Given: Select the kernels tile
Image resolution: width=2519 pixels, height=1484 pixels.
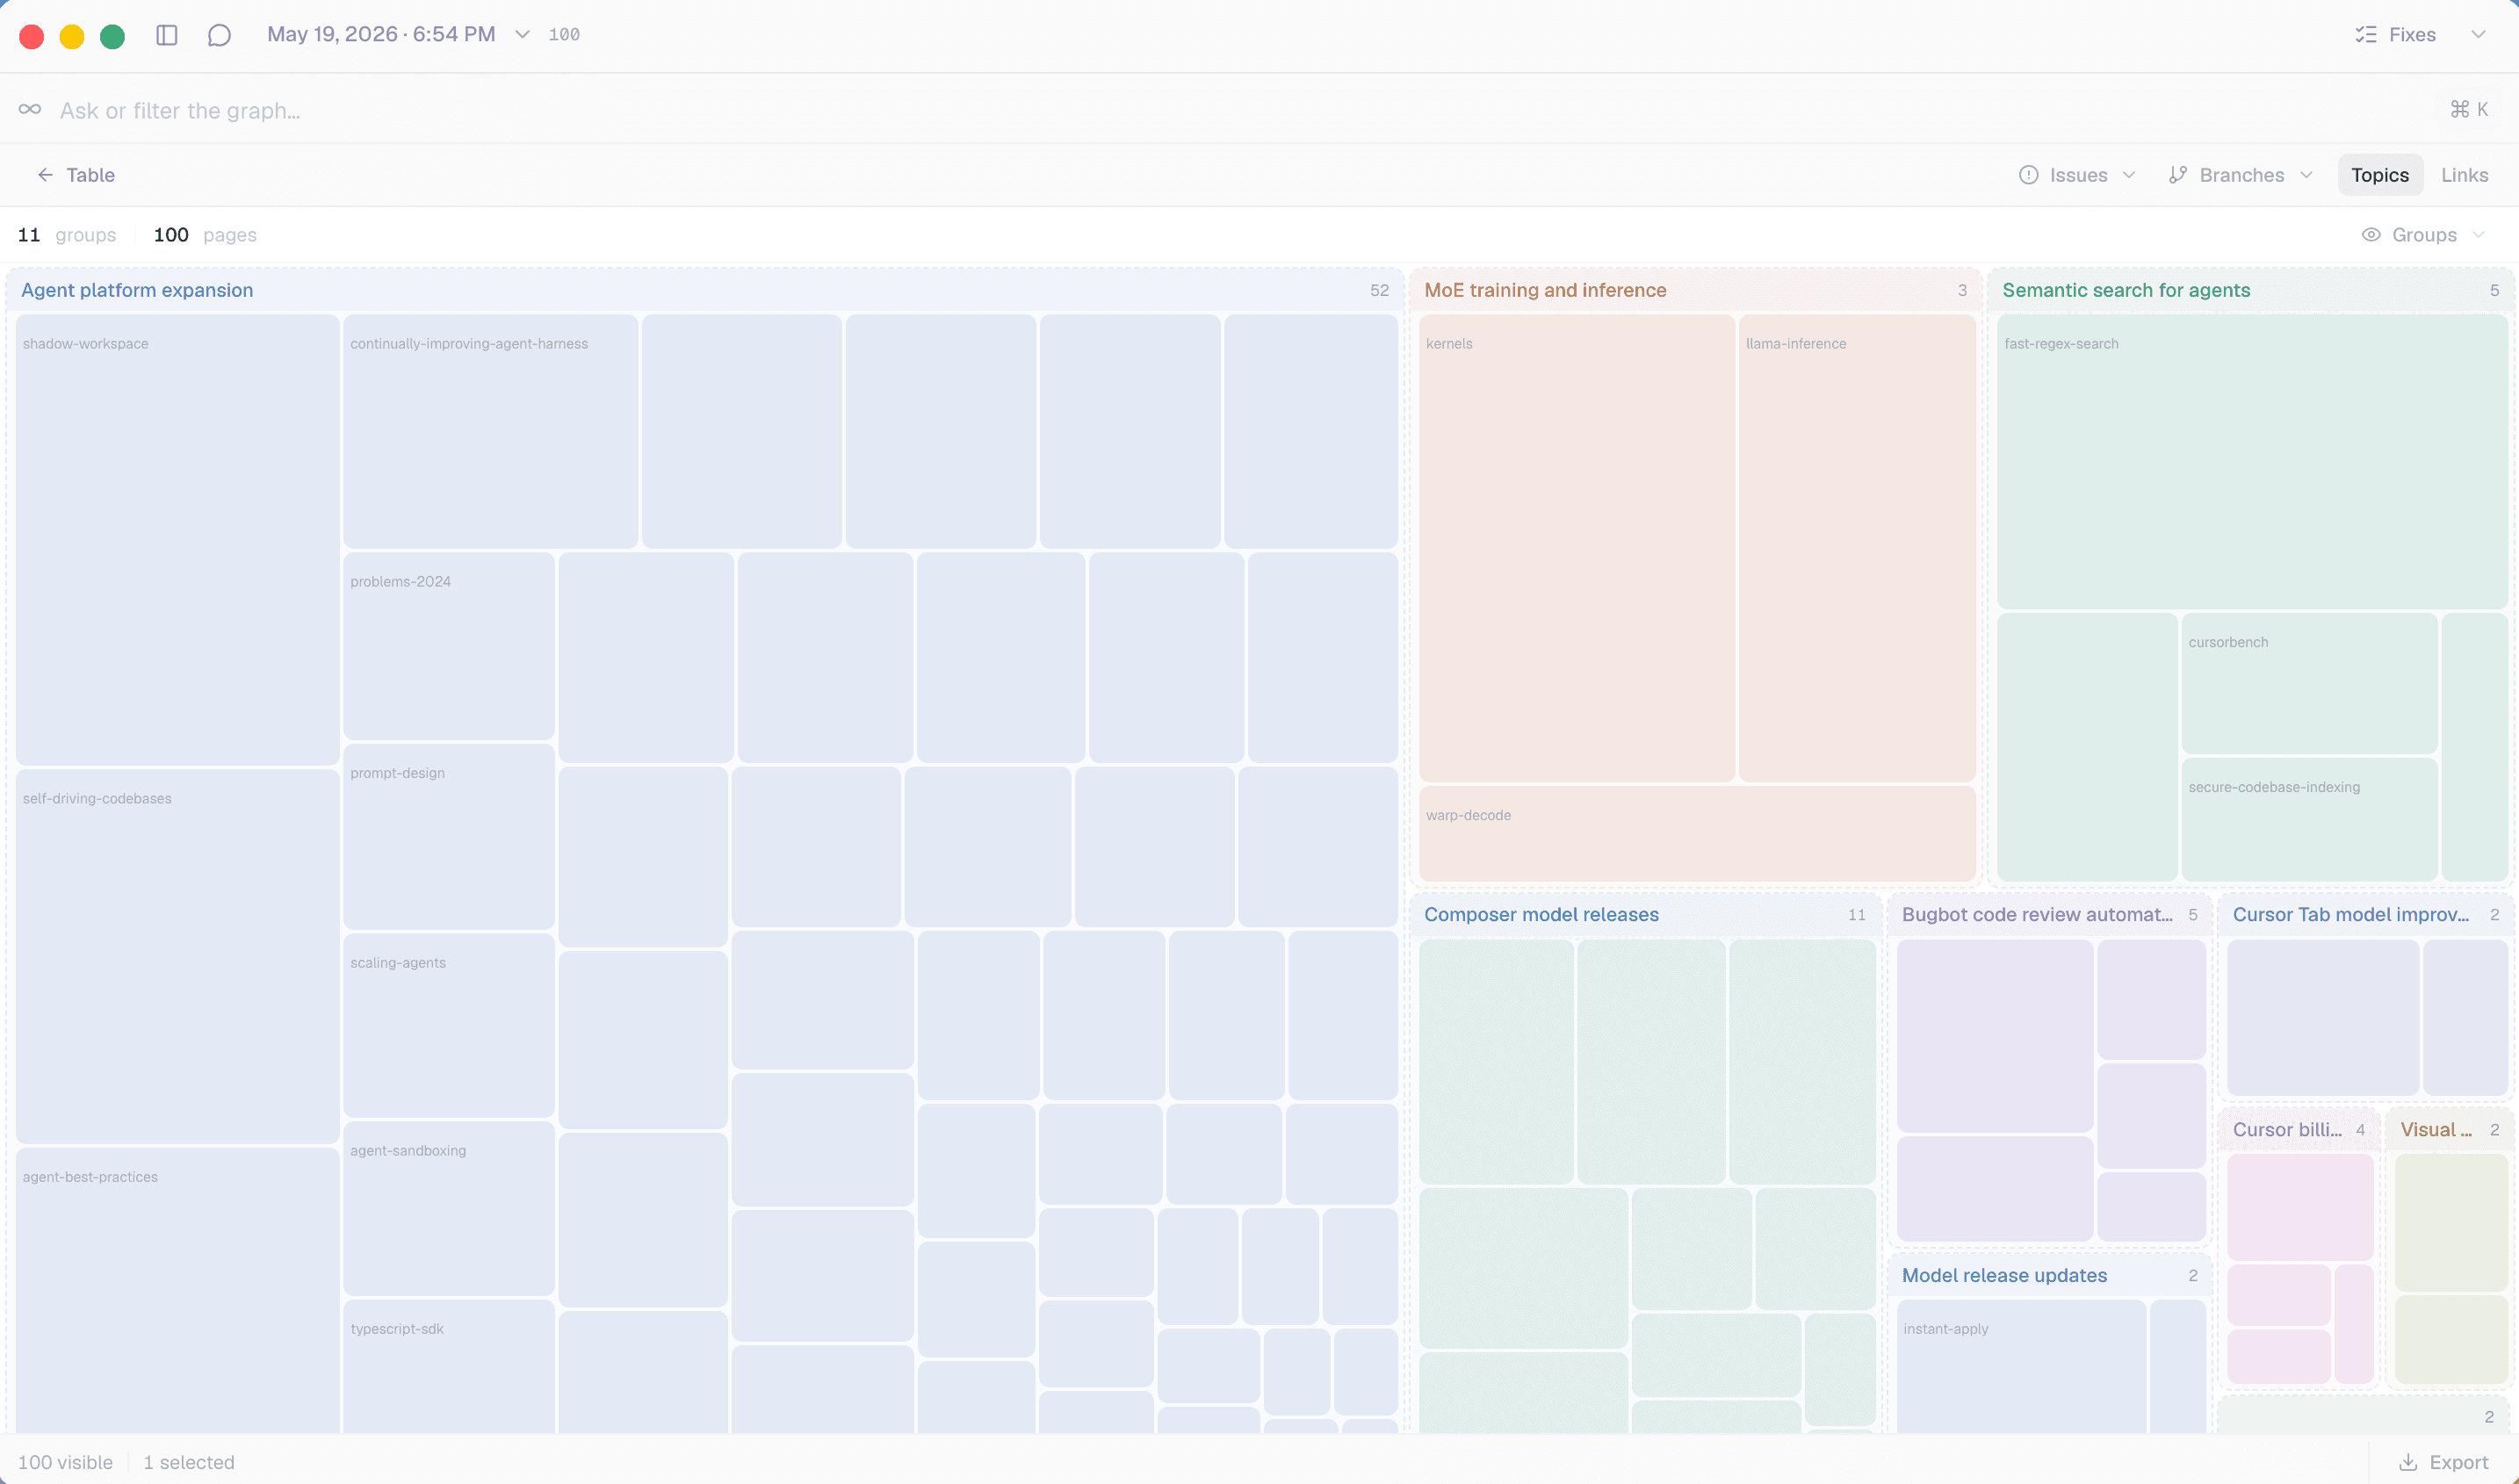Looking at the screenshot, I should (1577, 548).
